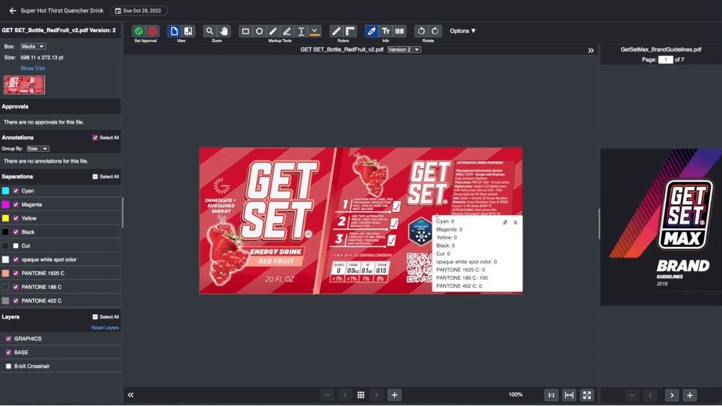Open the Group By Date dropdown
This screenshot has width=722, height=406.
pos(37,148)
